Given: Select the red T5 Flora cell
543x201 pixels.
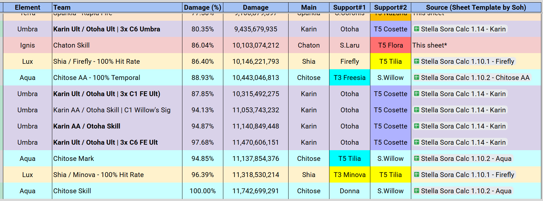Looking at the screenshot, I should [x=390, y=45].
